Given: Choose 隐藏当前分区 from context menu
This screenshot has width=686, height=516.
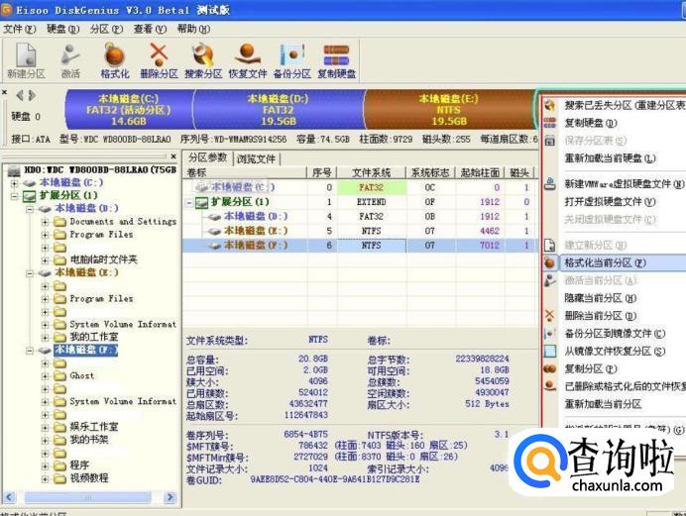Looking at the screenshot, I should (615, 298).
